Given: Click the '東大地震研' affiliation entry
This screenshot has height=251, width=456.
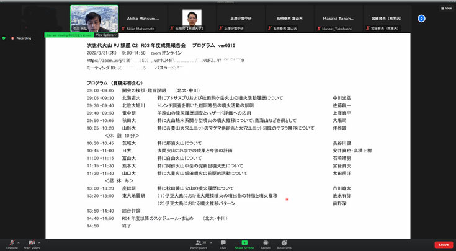Looking at the screenshot, I should [133, 196].
